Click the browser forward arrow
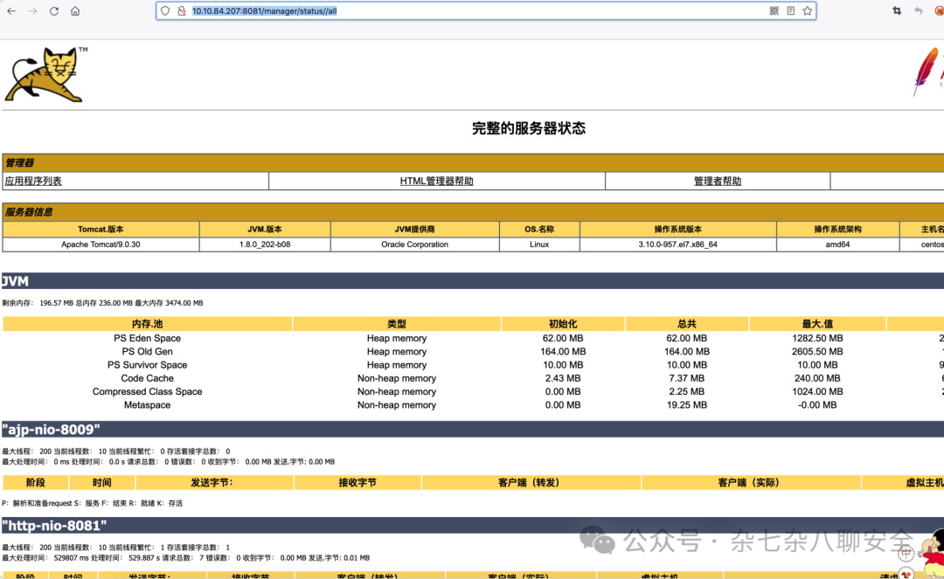The image size is (944, 579). pyautogui.click(x=32, y=10)
